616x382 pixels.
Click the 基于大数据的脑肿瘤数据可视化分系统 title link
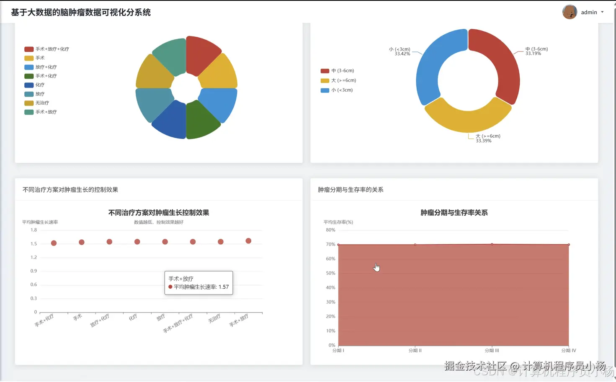81,13
